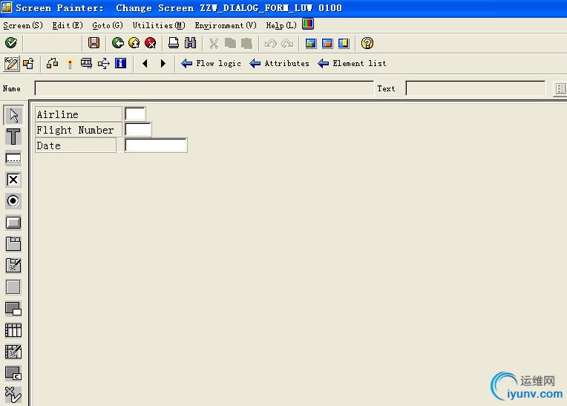Screen dimensions: 567x406
Task: Select the Status icon element tool
Action: click(13, 395)
